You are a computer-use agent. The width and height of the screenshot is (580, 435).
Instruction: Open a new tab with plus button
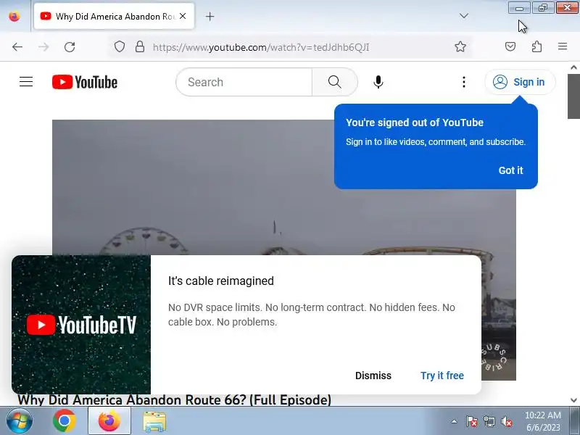pos(210,16)
